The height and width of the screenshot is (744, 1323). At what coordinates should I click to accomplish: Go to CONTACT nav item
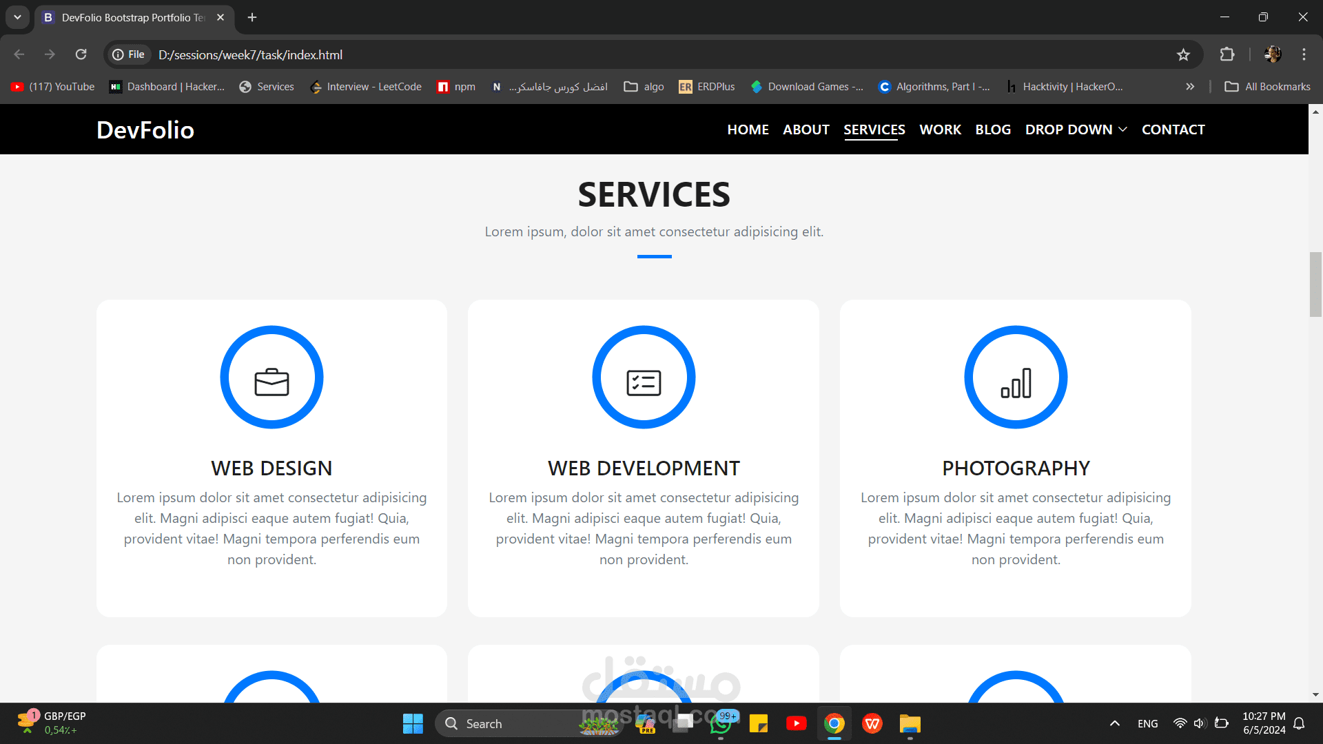coord(1173,130)
